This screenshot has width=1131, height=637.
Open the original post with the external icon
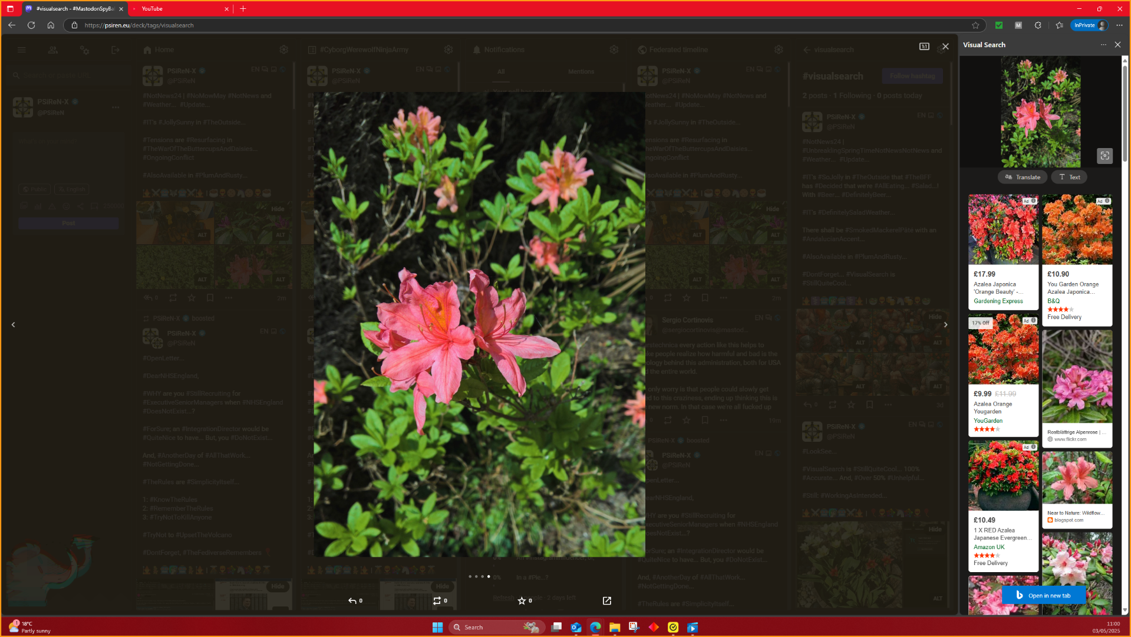(607, 600)
